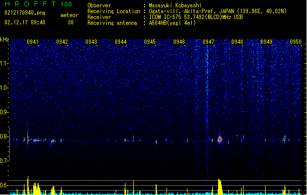Click the Observer label
The width and height of the screenshot is (307, 195).
point(99,5)
